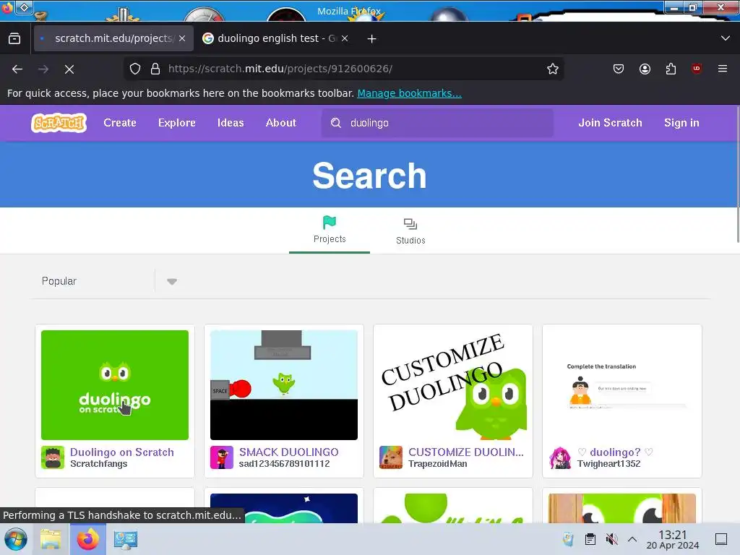Click the Firefox taskbar icon
This screenshot has height=555, width=740.
pos(87,539)
